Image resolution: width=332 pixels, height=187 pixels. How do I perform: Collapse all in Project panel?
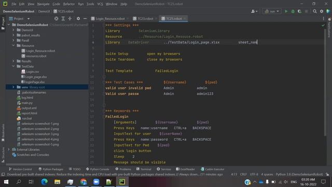(70, 19)
